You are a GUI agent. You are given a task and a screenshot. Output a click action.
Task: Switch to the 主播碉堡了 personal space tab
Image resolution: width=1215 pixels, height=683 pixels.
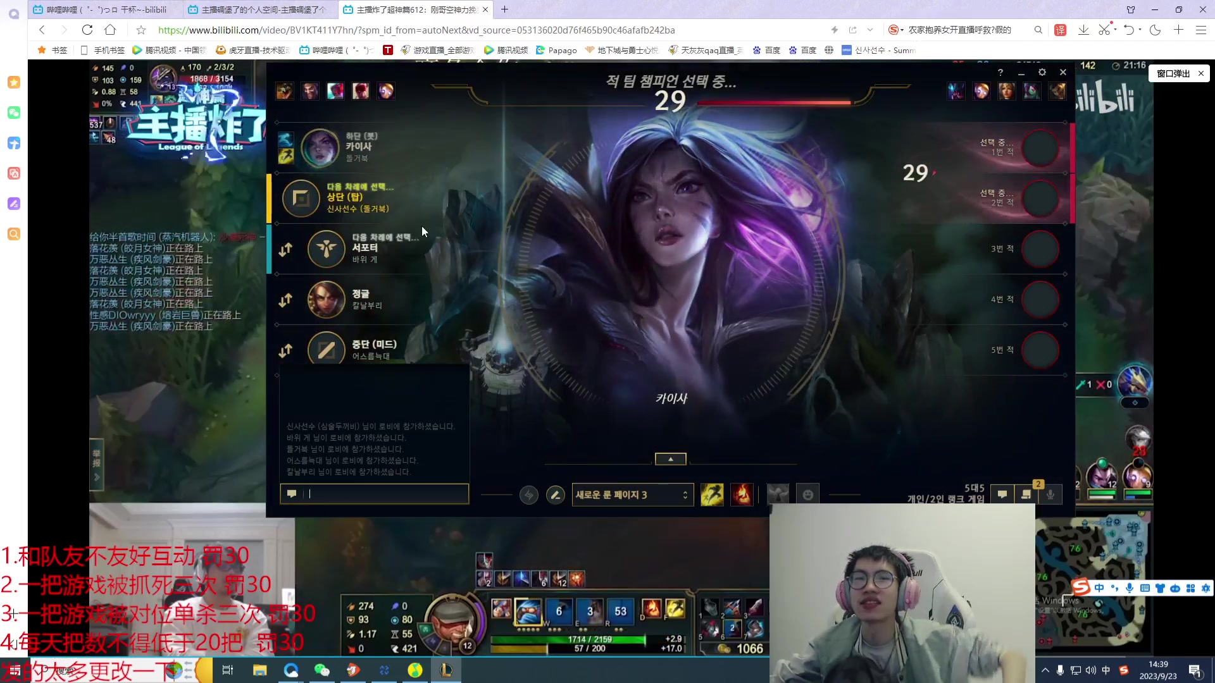coord(262,9)
